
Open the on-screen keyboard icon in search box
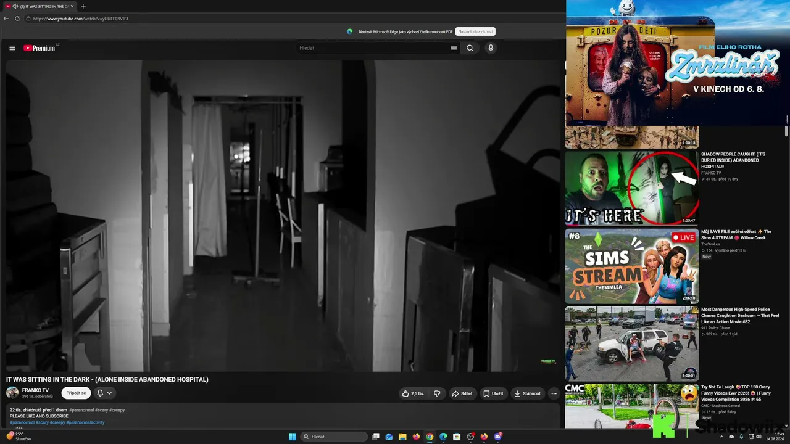(454, 48)
